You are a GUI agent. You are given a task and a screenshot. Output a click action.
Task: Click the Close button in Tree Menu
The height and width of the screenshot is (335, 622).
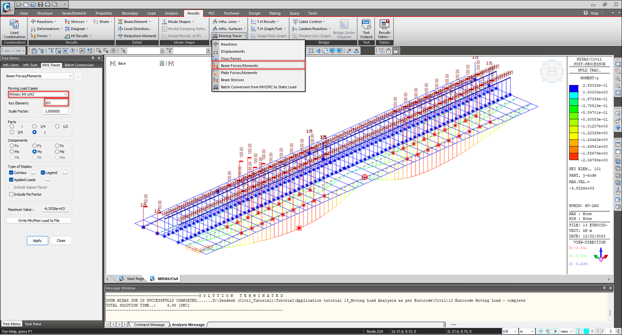(61, 241)
